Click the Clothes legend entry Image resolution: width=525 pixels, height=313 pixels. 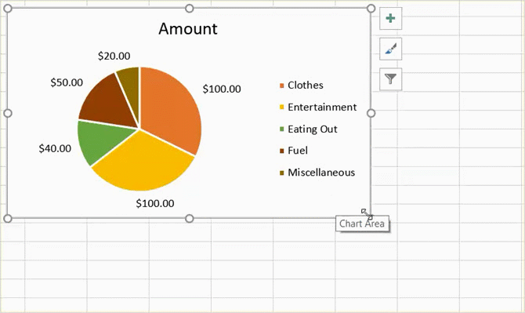pyautogui.click(x=302, y=86)
